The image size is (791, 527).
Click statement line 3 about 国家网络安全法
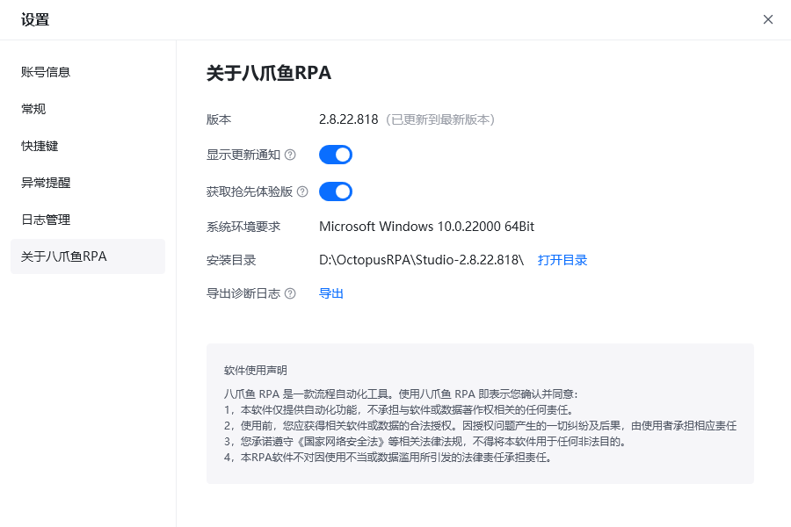(x=425, y=442)
